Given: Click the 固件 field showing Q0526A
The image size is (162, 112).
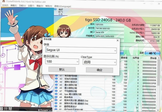Looking at the screenshot, I should tap(110, 25).
